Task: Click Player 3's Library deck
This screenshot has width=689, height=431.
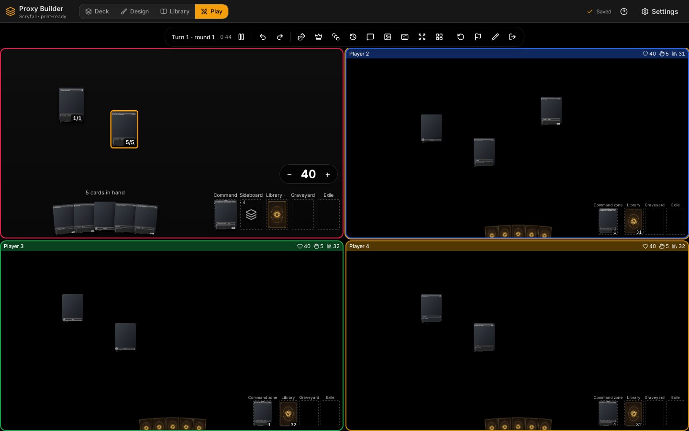Action: [288, 414]
